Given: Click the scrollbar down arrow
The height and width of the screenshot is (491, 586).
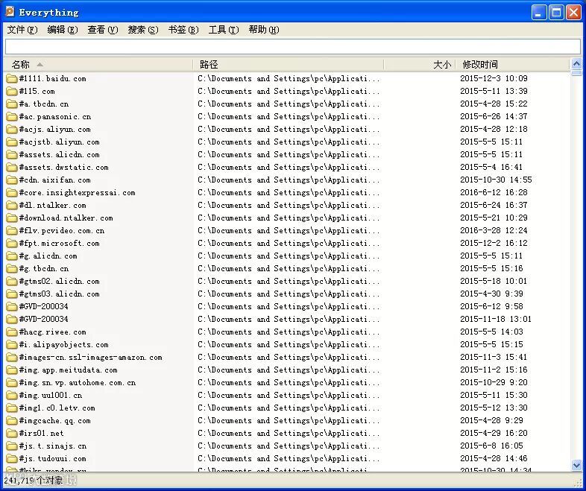Looking at the screenshot, I should 576,465.
